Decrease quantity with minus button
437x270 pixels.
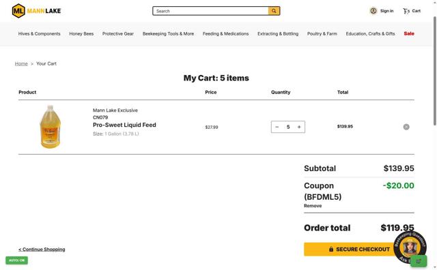coord(277,127)
